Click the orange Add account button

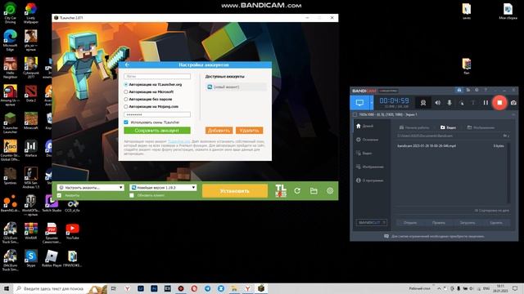click(219, 131)
